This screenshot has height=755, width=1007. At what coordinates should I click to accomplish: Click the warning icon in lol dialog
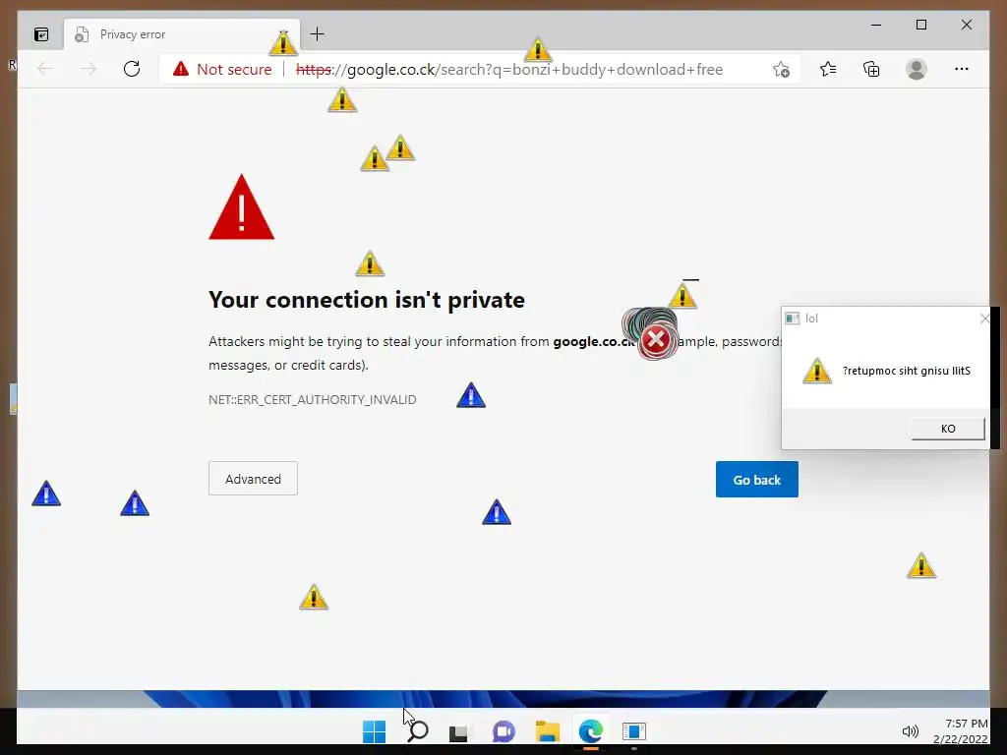tap(817, 371)
